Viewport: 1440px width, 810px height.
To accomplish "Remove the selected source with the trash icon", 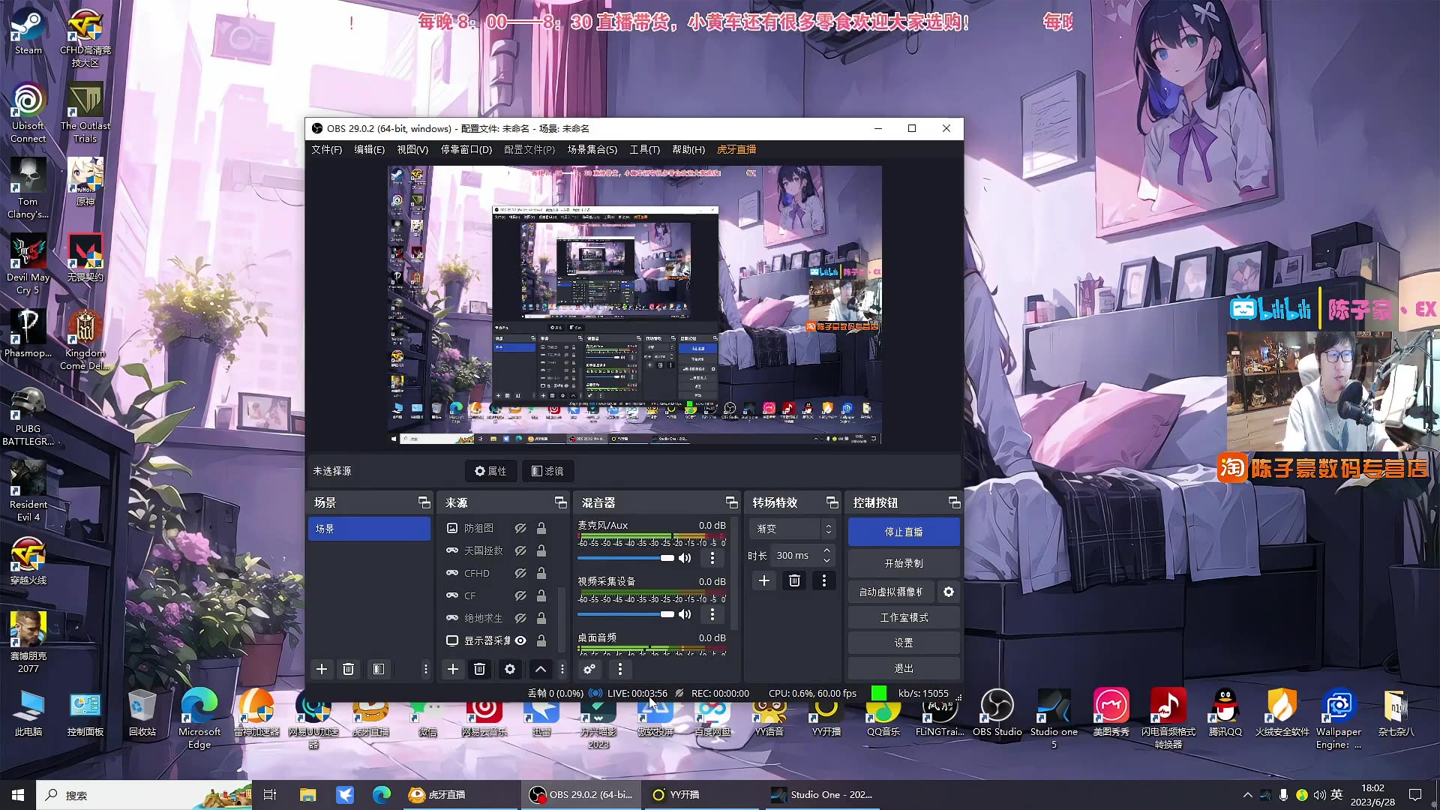I will click(x=480, y=669).
